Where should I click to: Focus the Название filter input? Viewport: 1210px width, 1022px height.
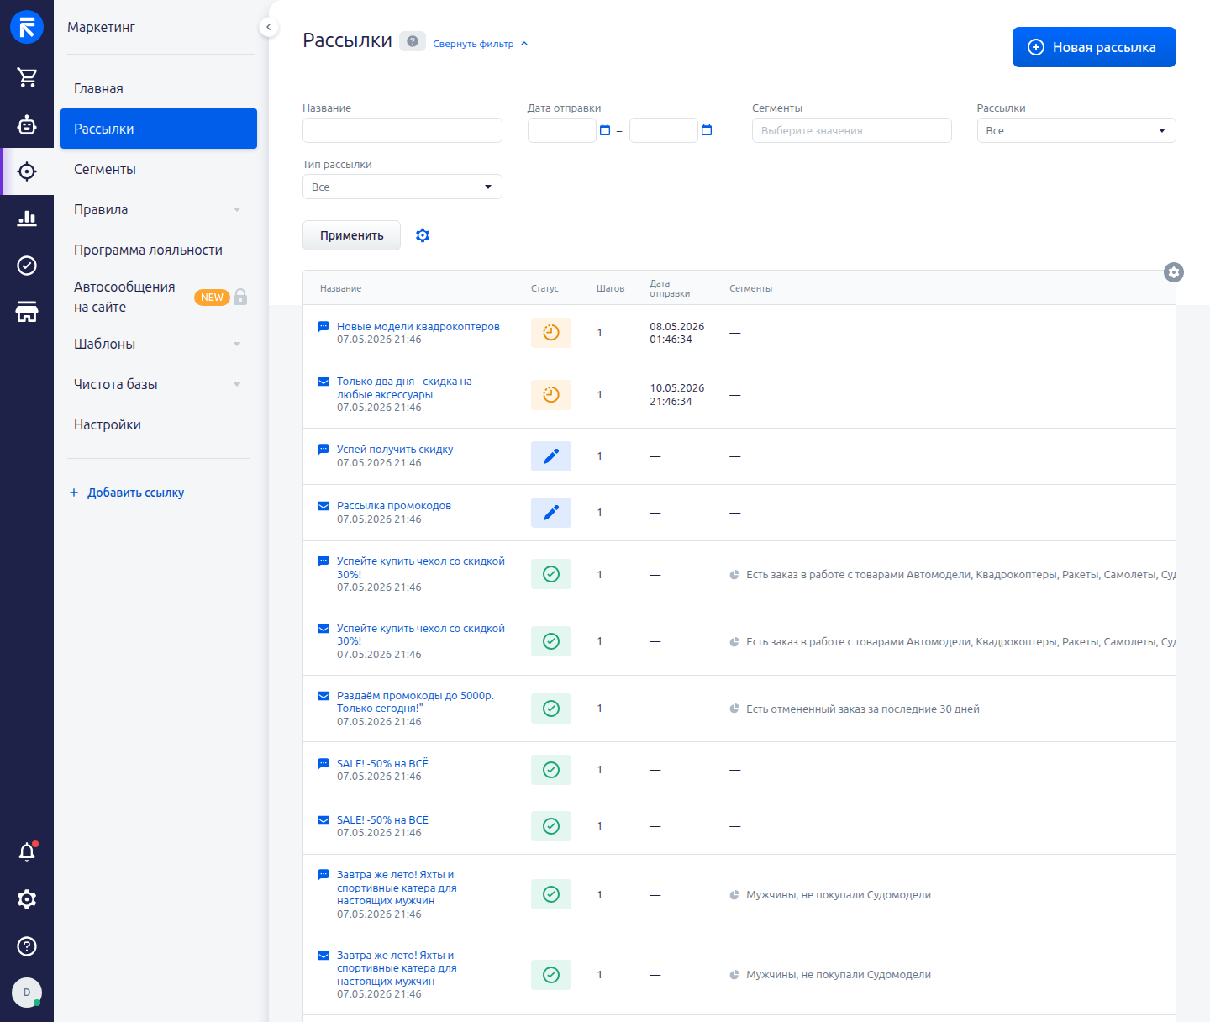pyautogui.click(x=402, y=130)
